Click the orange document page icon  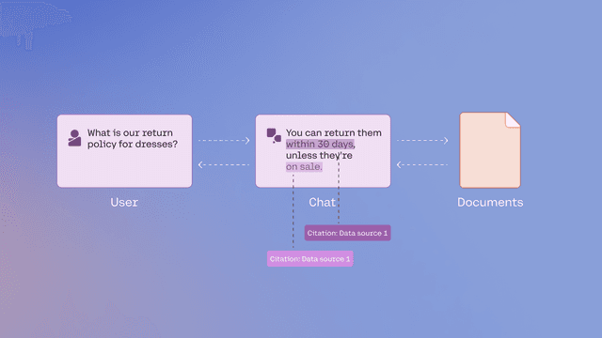tap(490, 150)
